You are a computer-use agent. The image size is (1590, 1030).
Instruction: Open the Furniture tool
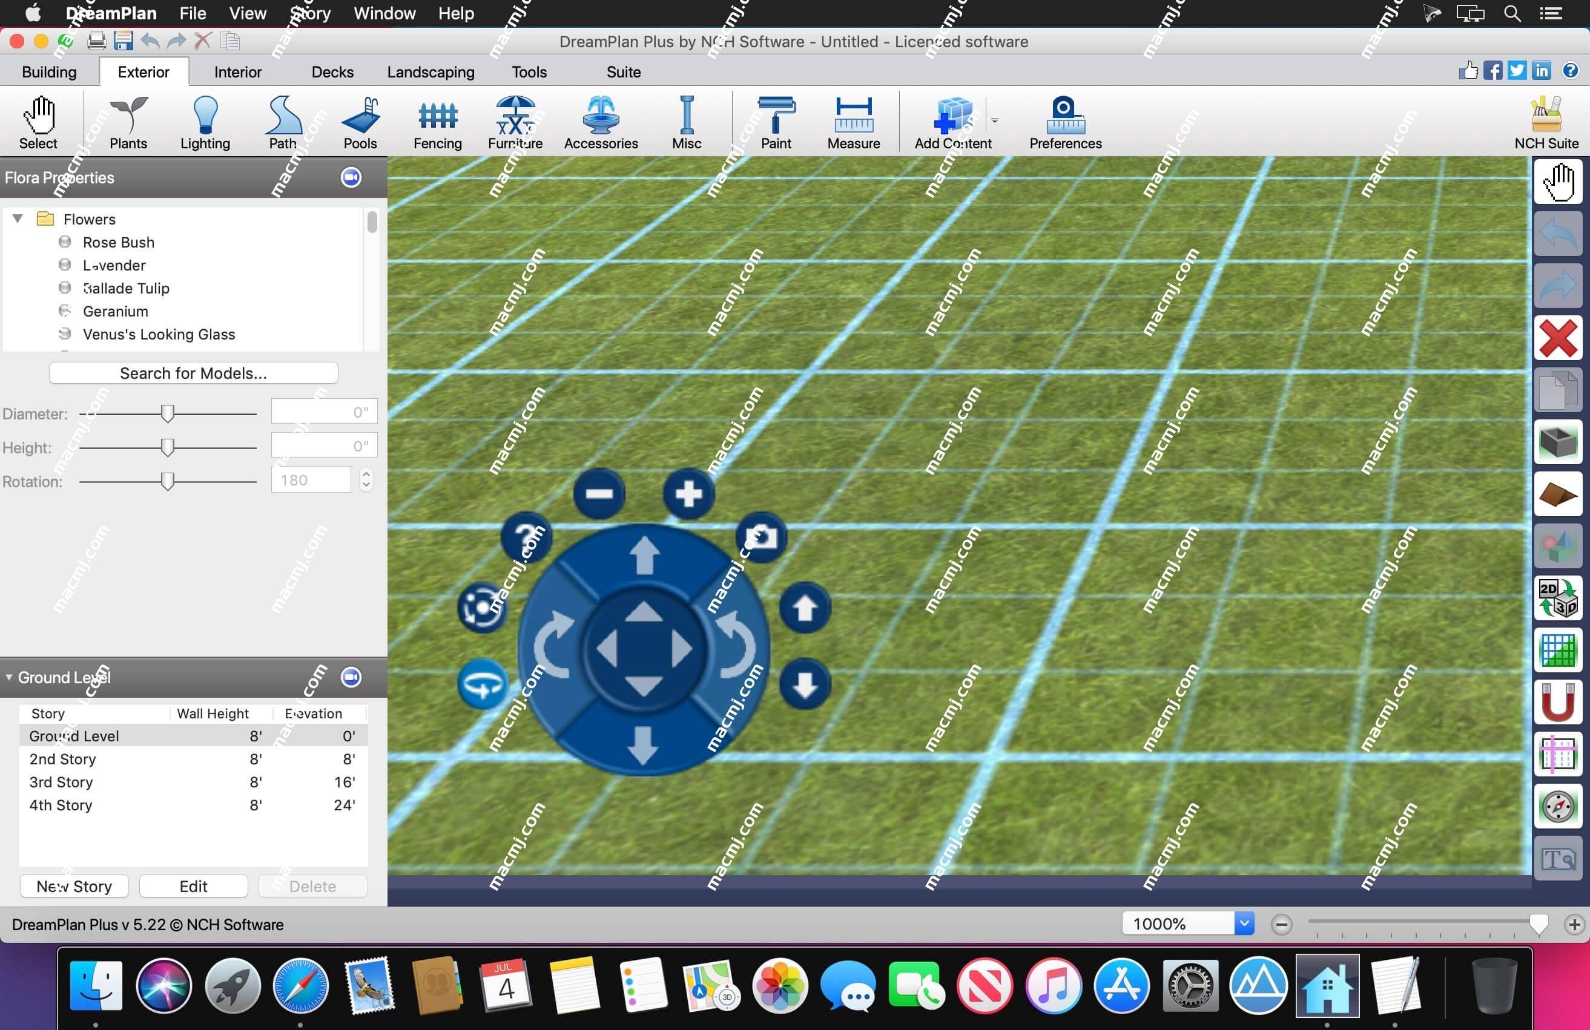tap(515, 120)
